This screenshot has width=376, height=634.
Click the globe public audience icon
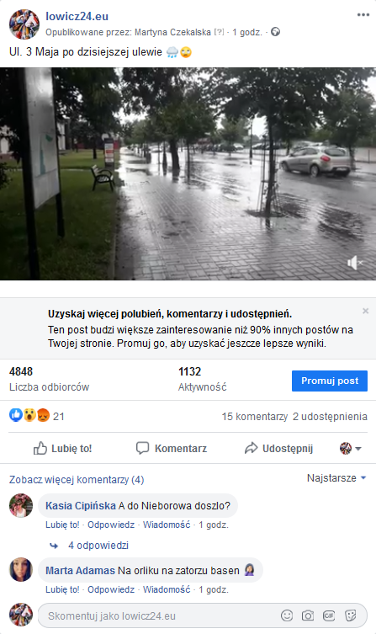pyautogui.click(x=275, y=31)
